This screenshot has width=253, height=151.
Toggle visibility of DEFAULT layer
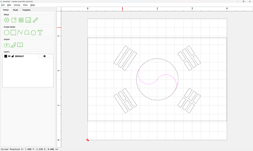(x=10, y=56)
